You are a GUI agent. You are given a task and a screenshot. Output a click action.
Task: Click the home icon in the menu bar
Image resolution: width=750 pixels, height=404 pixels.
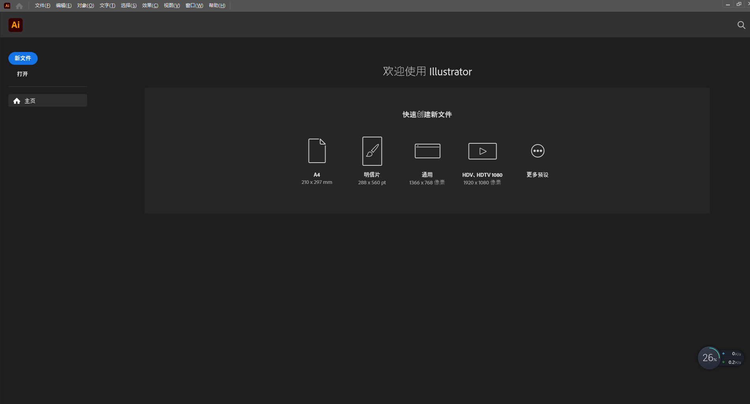19,6
